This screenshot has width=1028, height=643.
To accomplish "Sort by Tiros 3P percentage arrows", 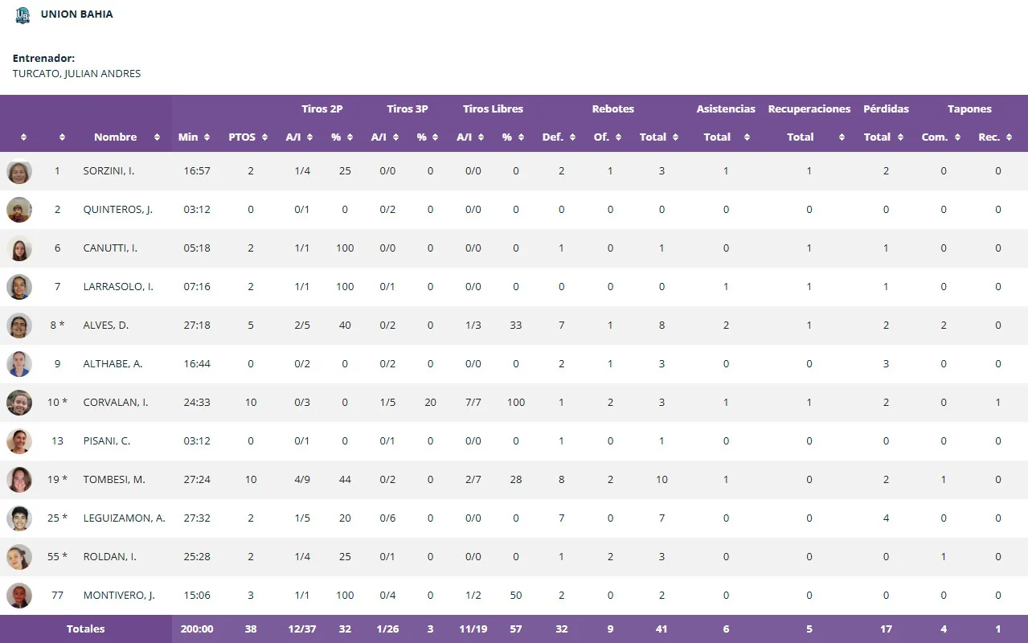I will click(435, 137).
